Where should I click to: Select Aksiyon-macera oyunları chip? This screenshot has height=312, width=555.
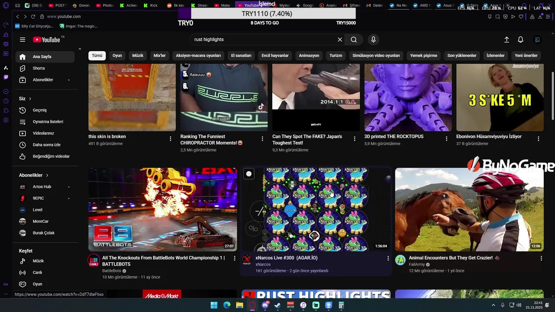tap(198, 55)
